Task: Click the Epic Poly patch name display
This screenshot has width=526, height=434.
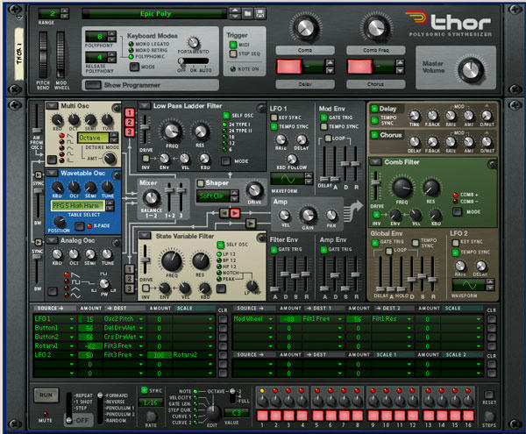Action: coord(154,14)
